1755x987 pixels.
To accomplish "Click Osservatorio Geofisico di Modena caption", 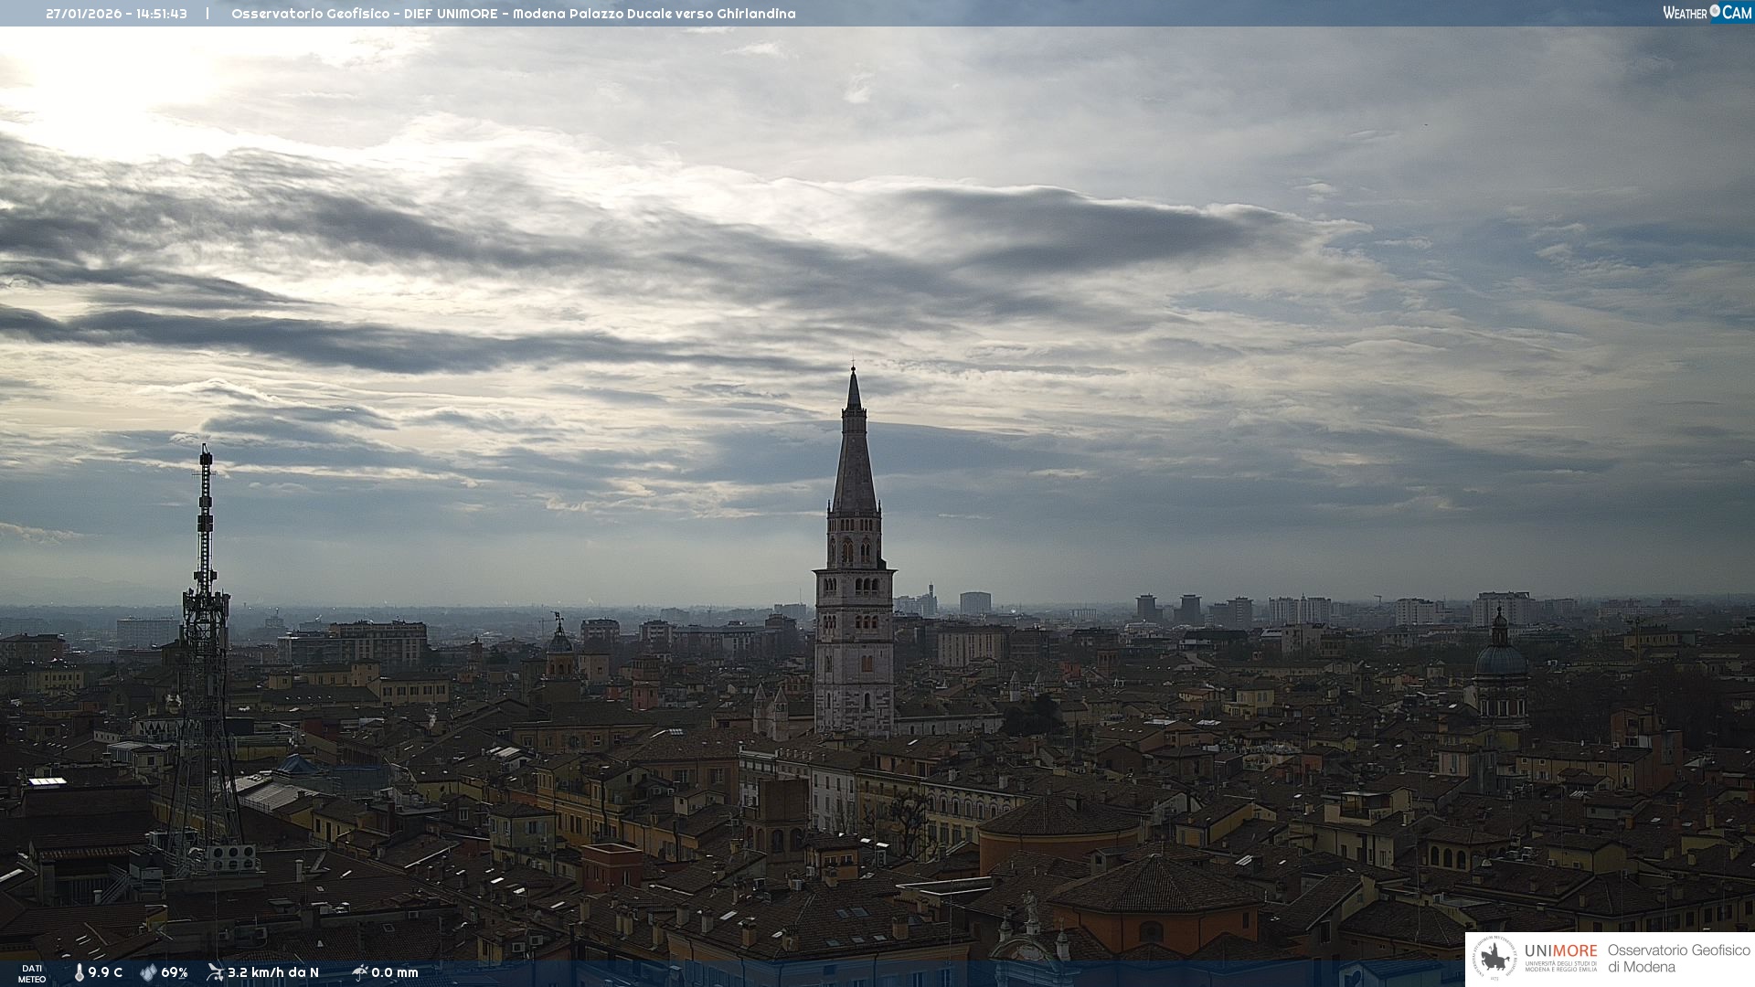I will click(1678, 959).
